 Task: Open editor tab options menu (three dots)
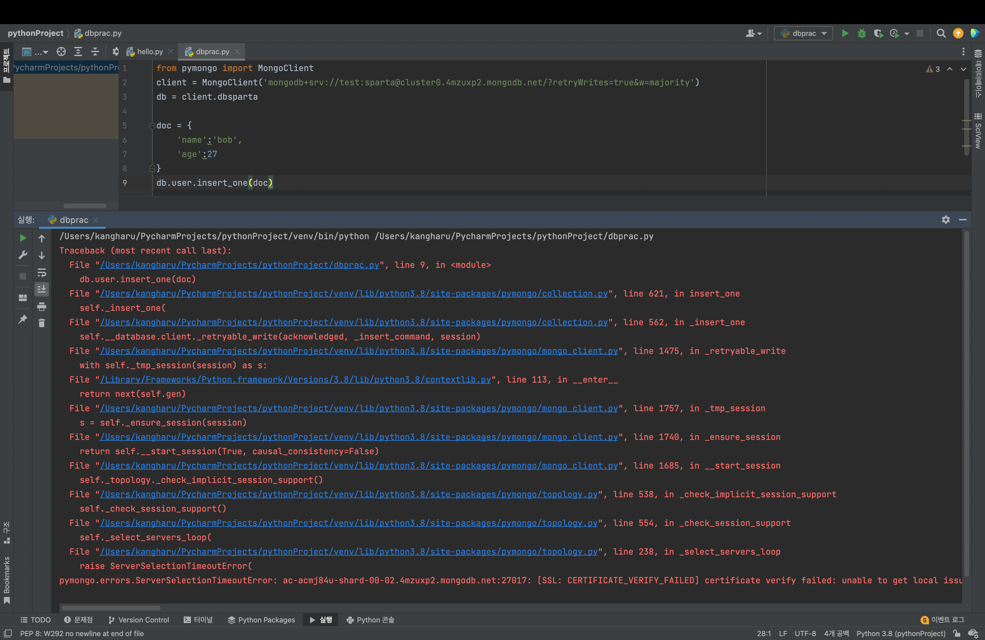click(x=963, y=52)
